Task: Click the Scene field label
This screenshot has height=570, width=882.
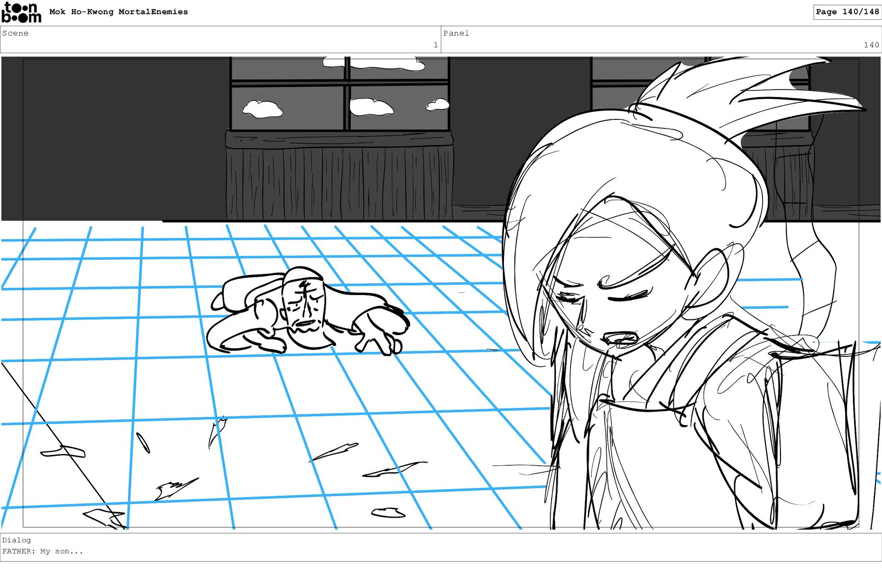Action: 15,34
